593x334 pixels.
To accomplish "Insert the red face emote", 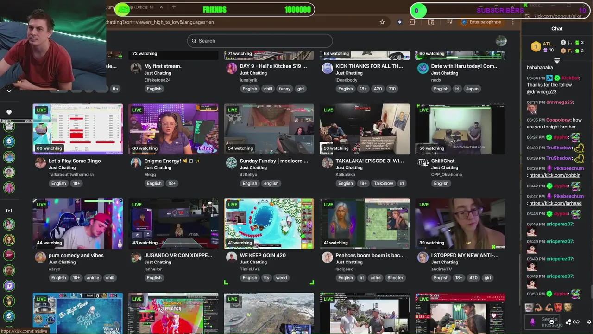I will [x=558, y=308].
